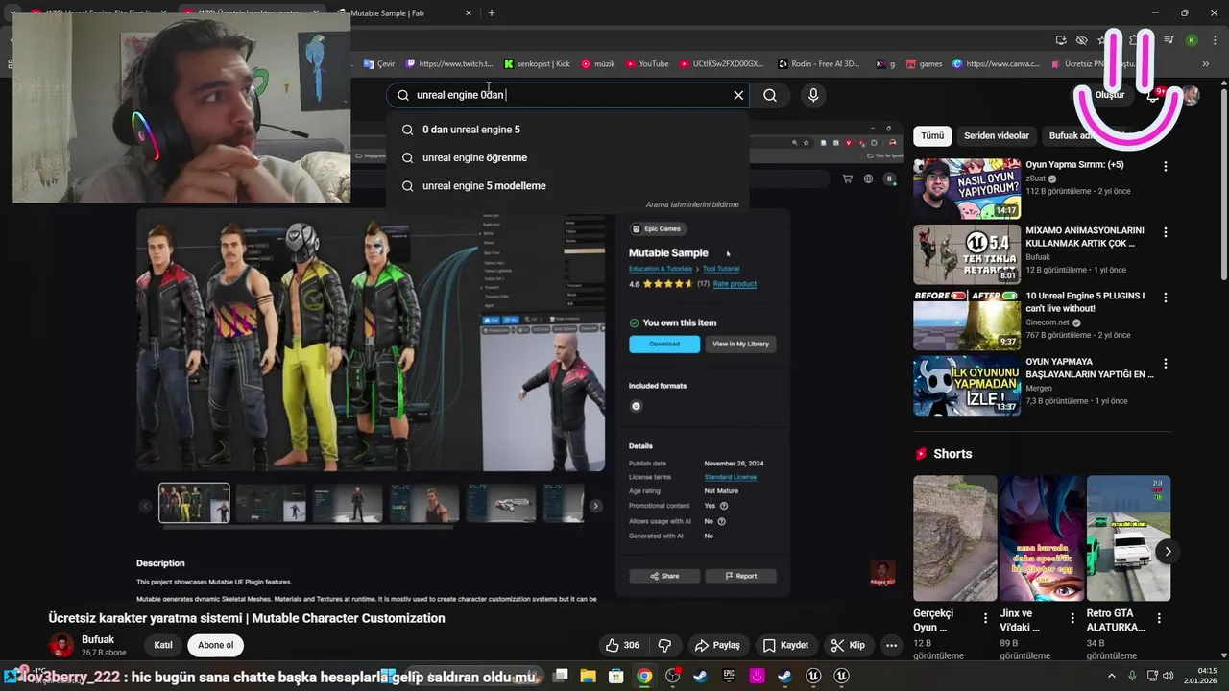Open Epic Games Launcher from the taskbar
The height and width of the screenshot is (691, 1229).
[729, 677]
